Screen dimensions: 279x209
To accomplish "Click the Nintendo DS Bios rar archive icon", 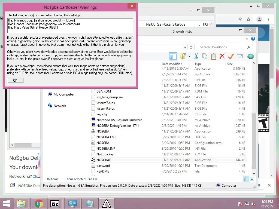I will point(93,120).
